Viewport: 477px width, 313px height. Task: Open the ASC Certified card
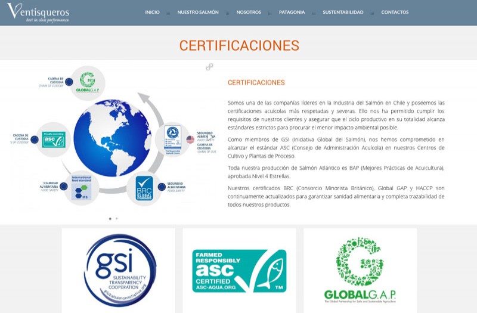pos(239,271)
